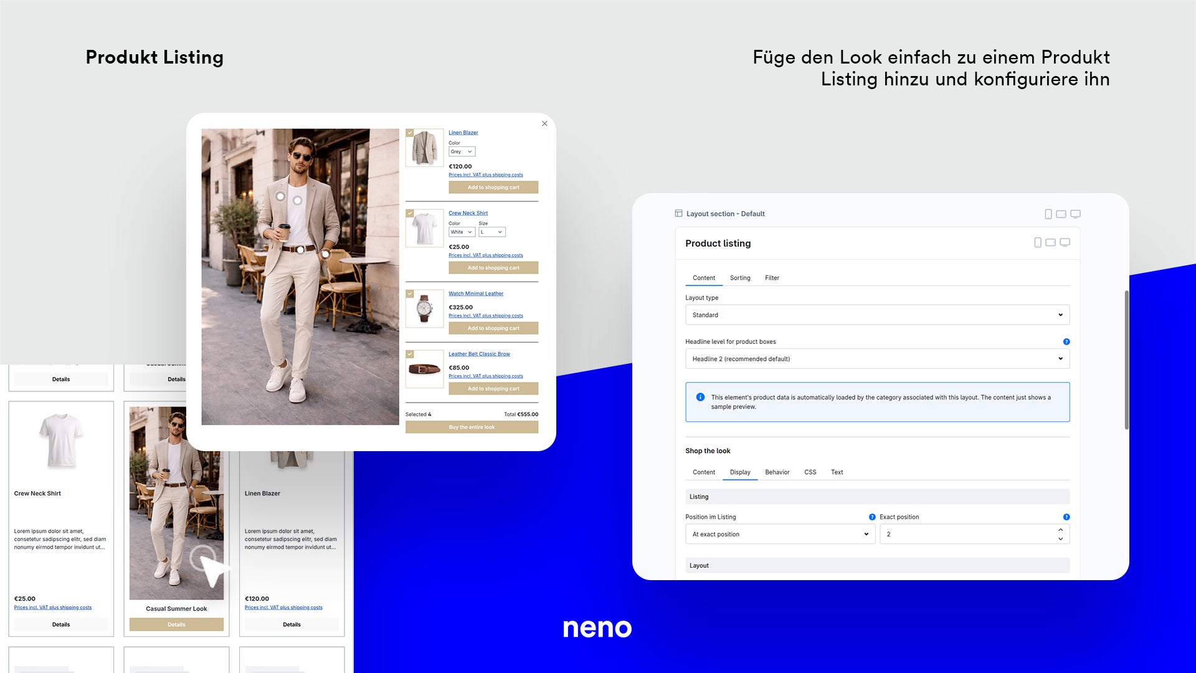Switch to Behavior tab
Screen dimensions: 1196x673
tap(777, 472)
